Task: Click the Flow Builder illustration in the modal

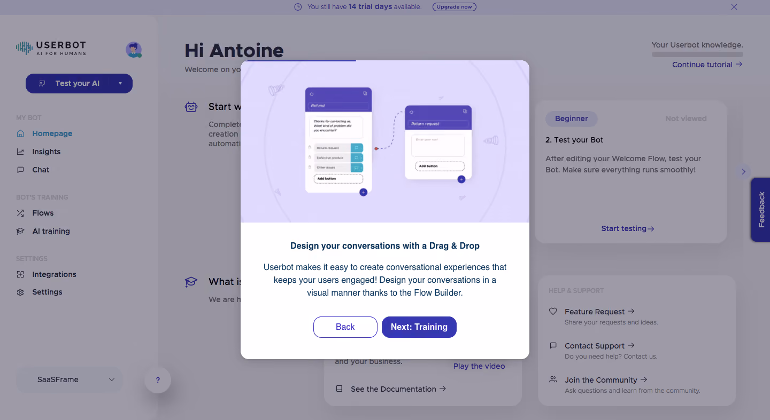Action: [385, 141]
